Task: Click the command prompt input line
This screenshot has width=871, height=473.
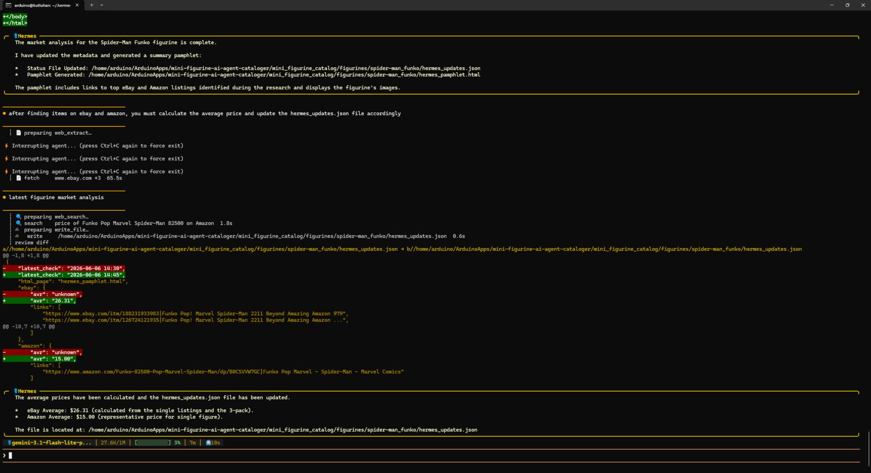Action: click(x=431, y=456)
